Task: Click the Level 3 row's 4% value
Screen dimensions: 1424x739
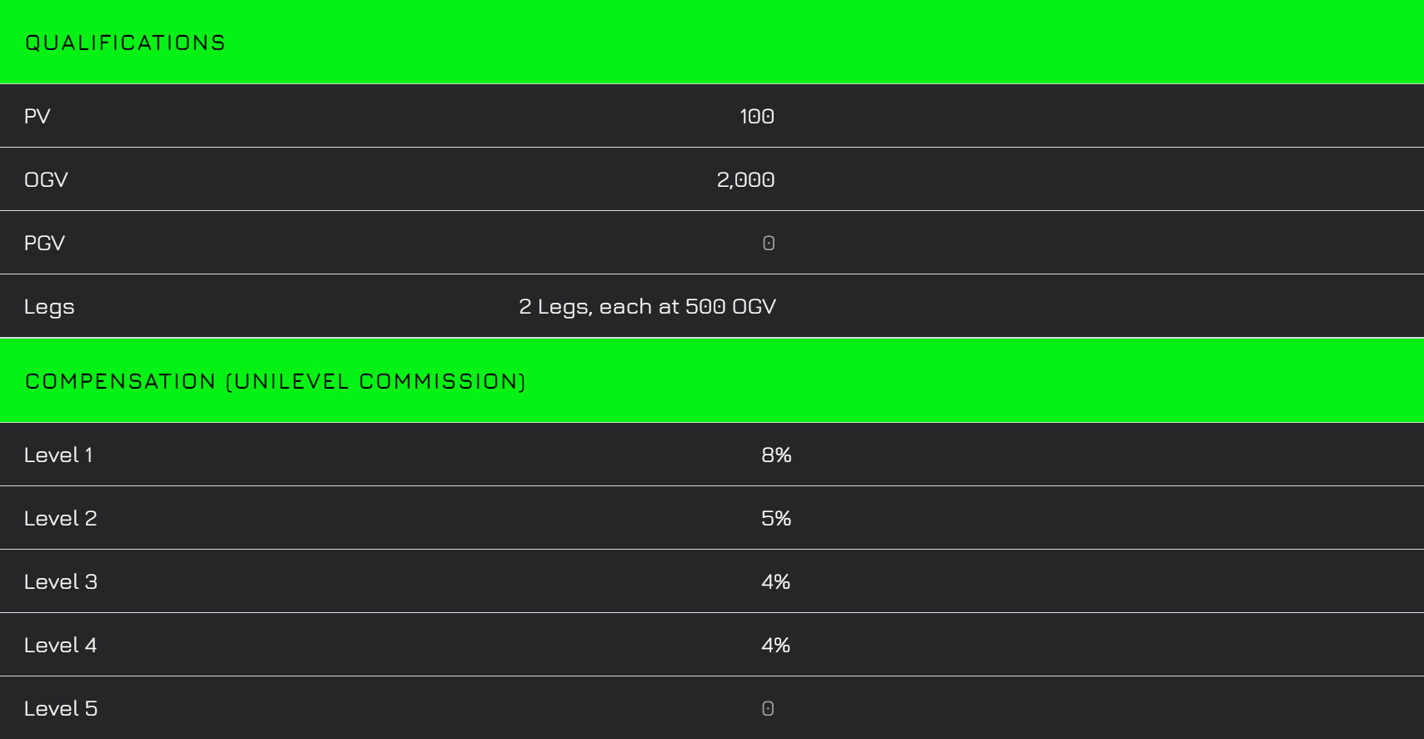Action: click(775, 581)
